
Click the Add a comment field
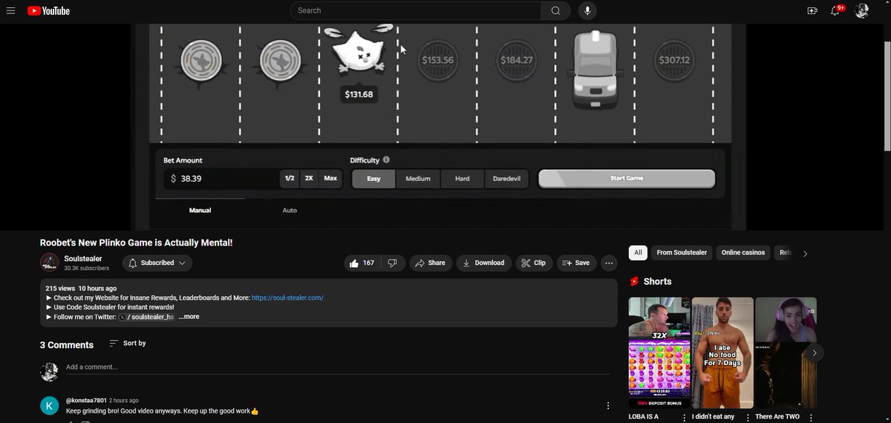click(338, 367)
